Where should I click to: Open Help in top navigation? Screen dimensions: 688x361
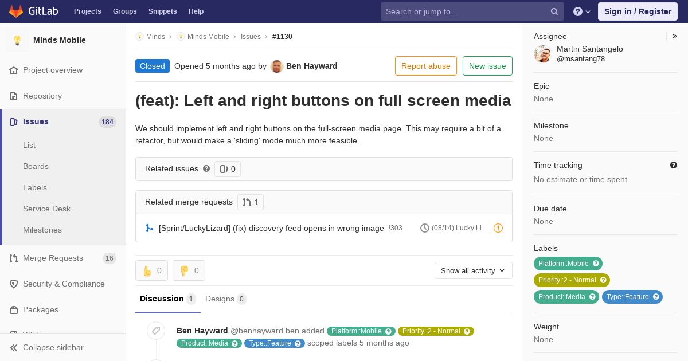click(196, 11)
